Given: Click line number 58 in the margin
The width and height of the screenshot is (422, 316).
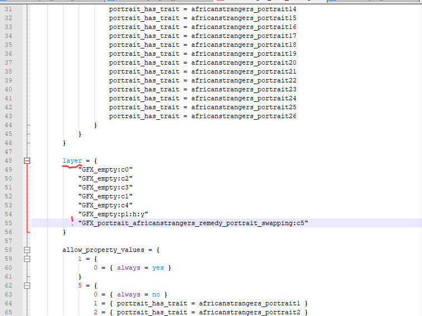Looking at the screenshot, I should tap(8, 250).
